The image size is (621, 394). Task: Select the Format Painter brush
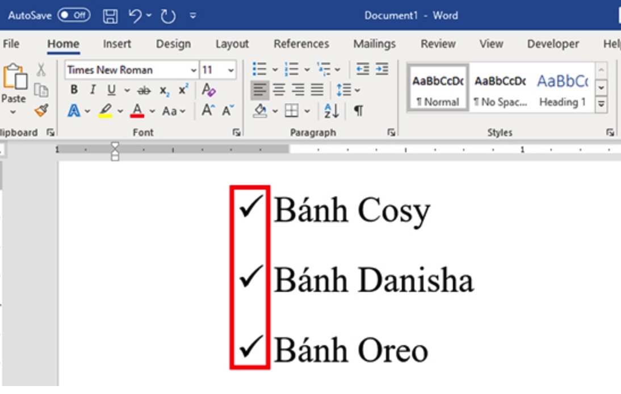point(41,111)
